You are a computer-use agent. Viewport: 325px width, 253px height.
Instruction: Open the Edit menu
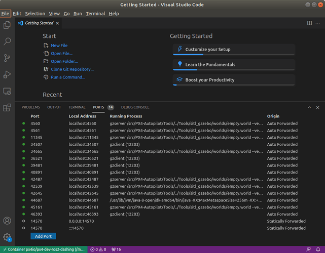pos(17,14)
